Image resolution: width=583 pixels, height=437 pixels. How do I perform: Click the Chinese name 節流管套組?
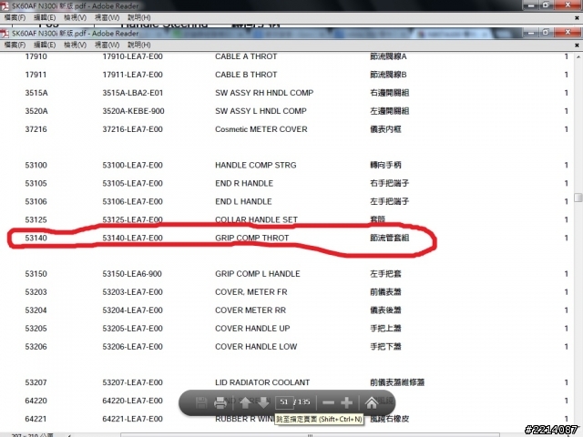pos(389,238)
